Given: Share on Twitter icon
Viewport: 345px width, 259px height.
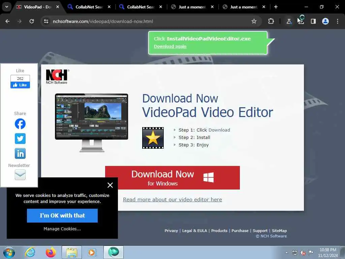Looking at the screenshot, I should 20,139.
